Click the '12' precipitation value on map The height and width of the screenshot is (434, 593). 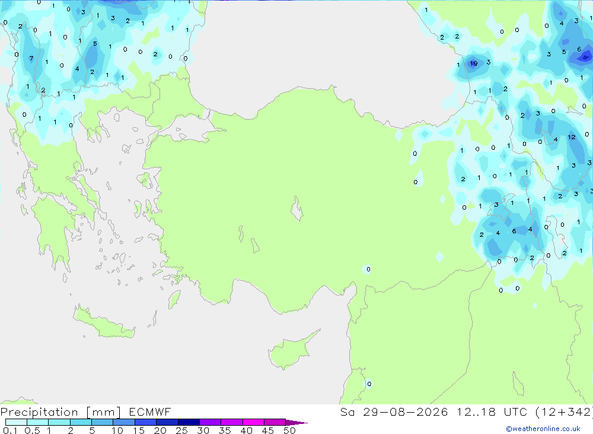(x=572, y=137)
